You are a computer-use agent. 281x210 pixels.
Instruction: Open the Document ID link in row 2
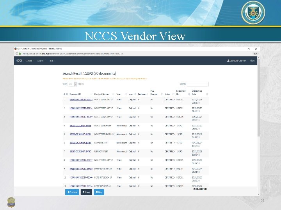click(81, 108)
